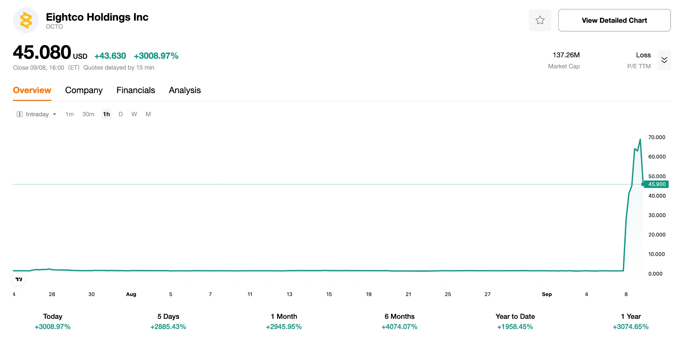The image size is (683, 337).
Task: Click the Year to Date performance figure
Action: pyautogui.click(x=515, y=327)
